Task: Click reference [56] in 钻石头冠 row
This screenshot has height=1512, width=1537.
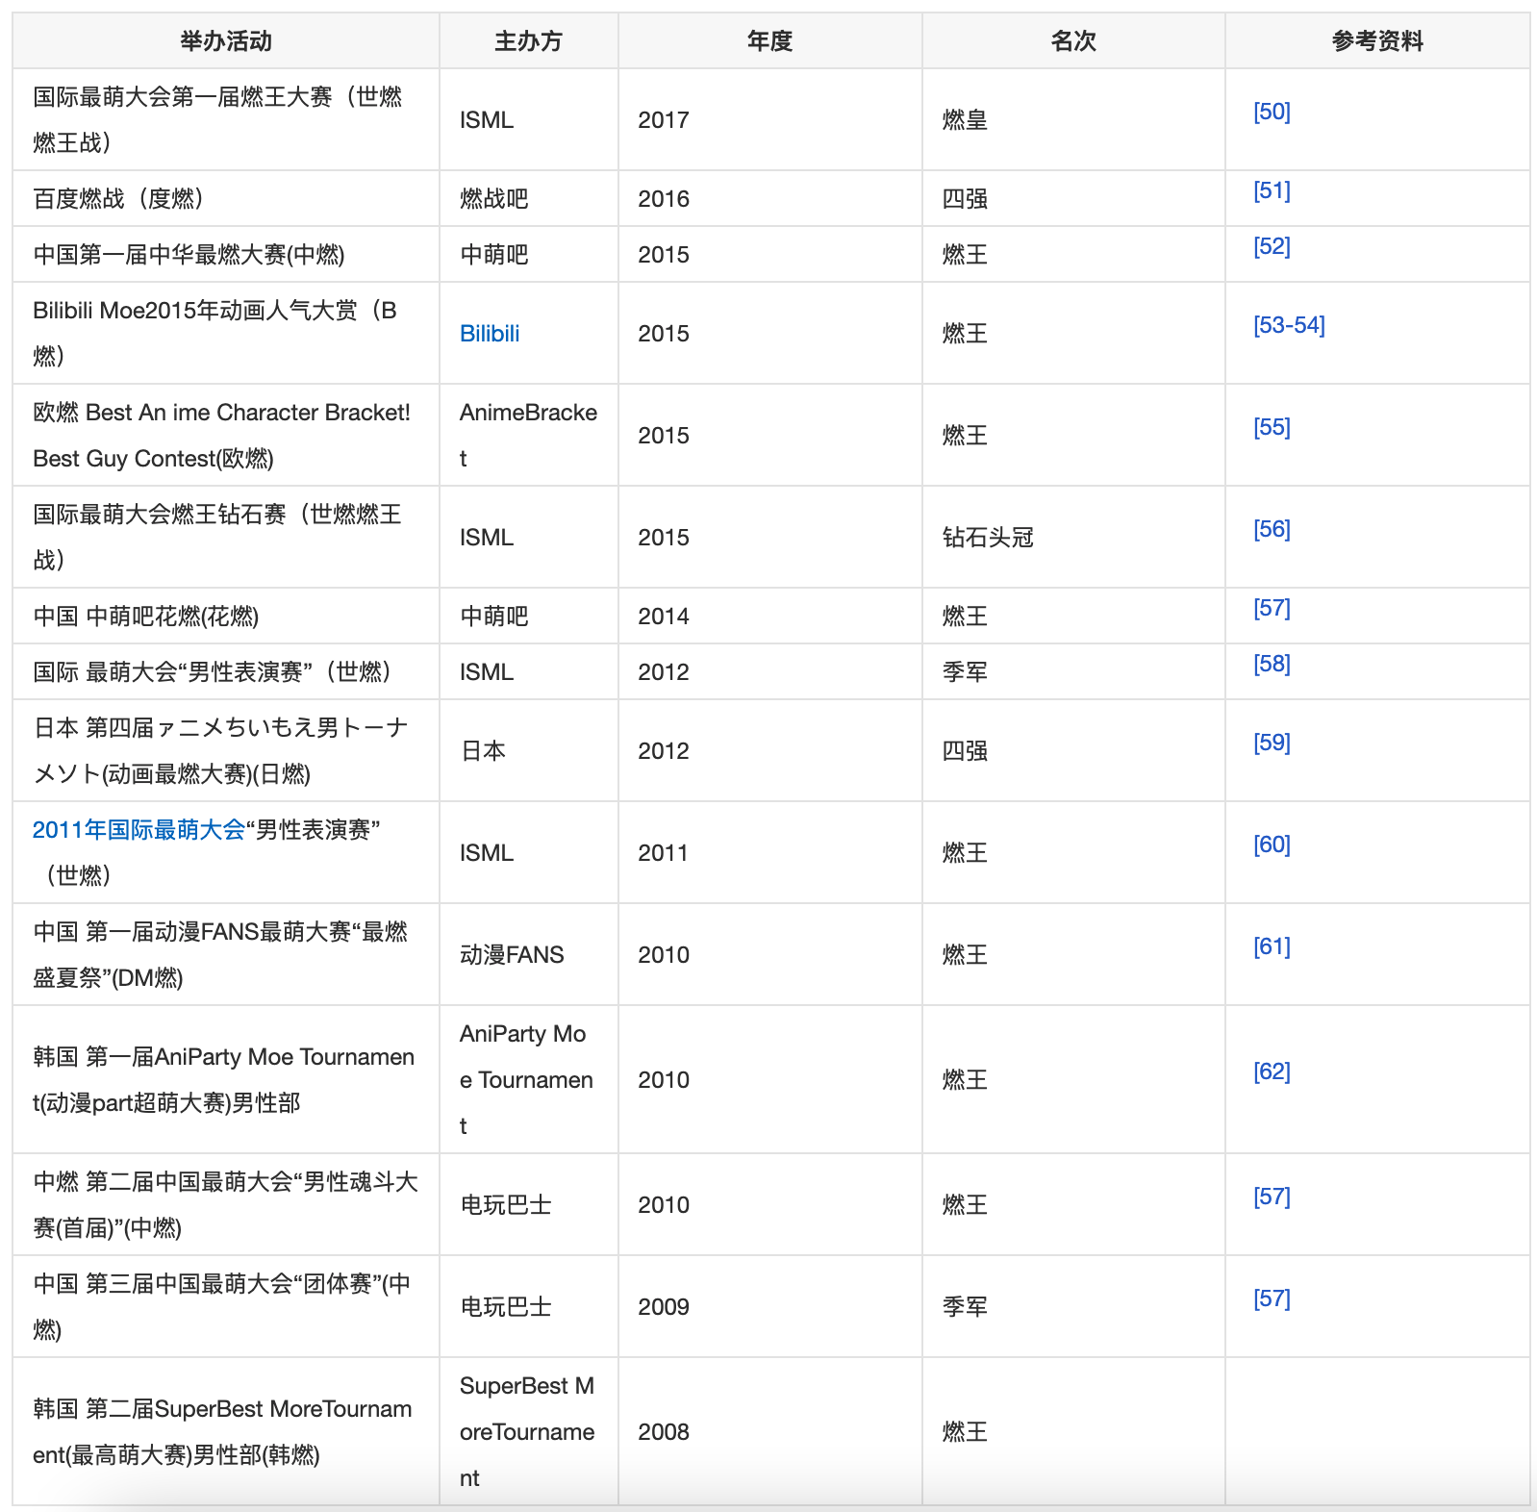Action: click(x=1271, y=529)
